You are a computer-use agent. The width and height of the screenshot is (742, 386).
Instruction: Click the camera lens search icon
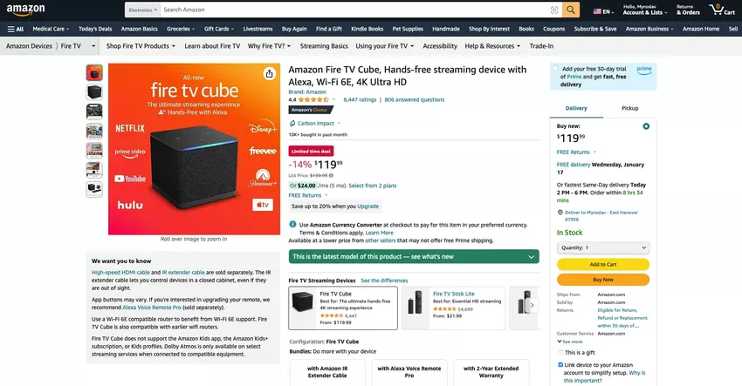(554, 10)
